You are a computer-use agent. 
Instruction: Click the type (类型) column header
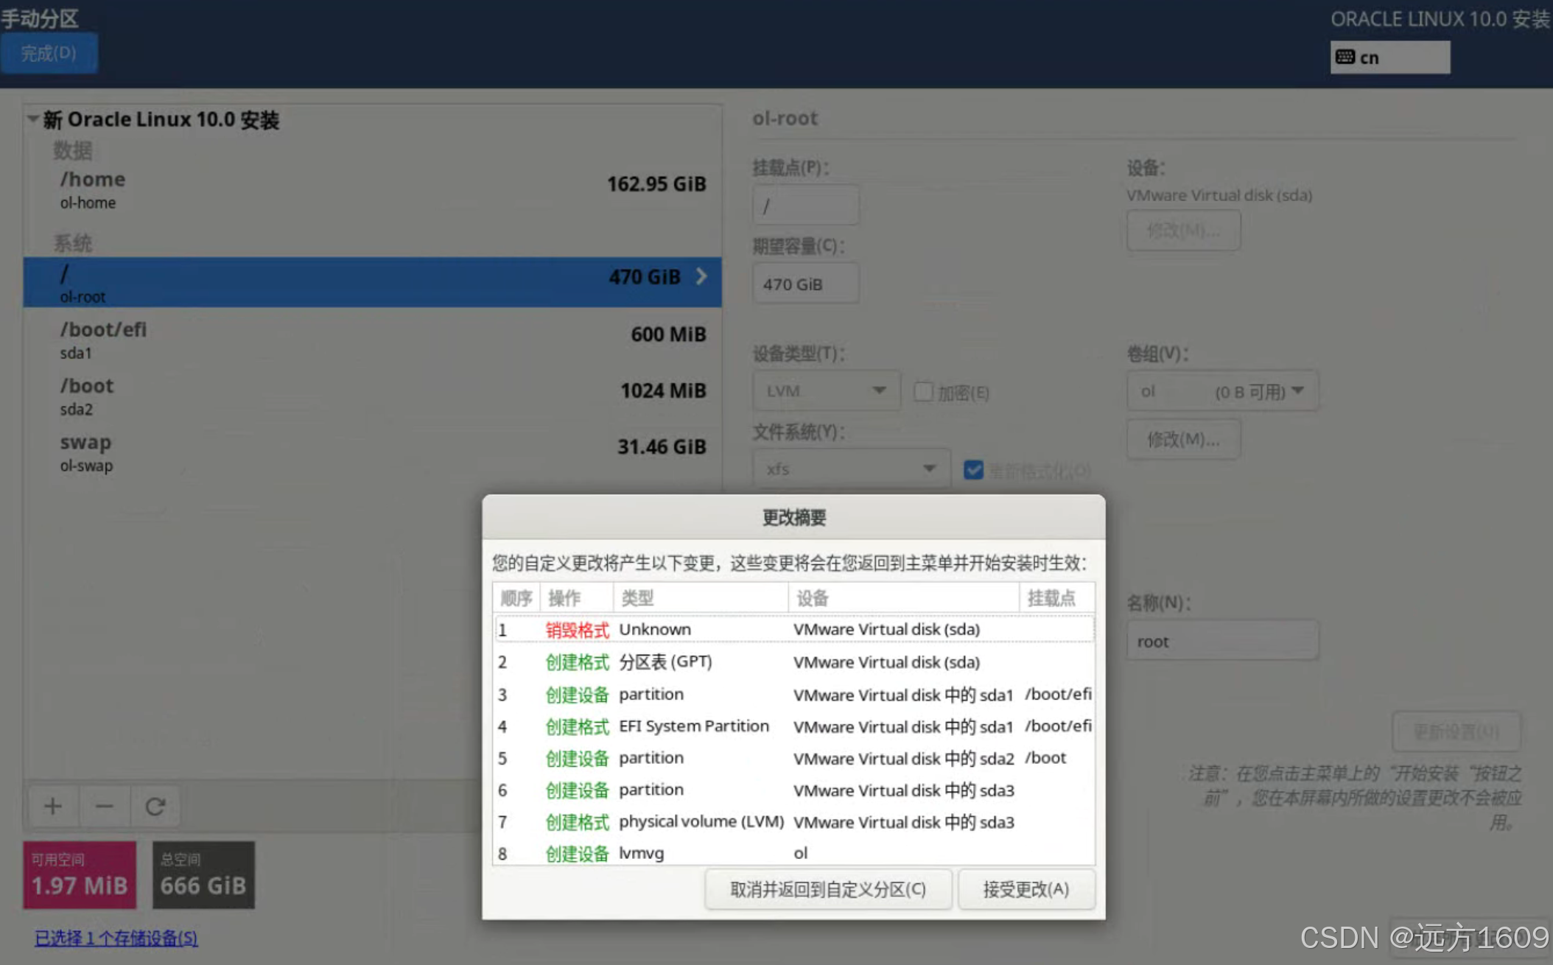tap(700, 597)
